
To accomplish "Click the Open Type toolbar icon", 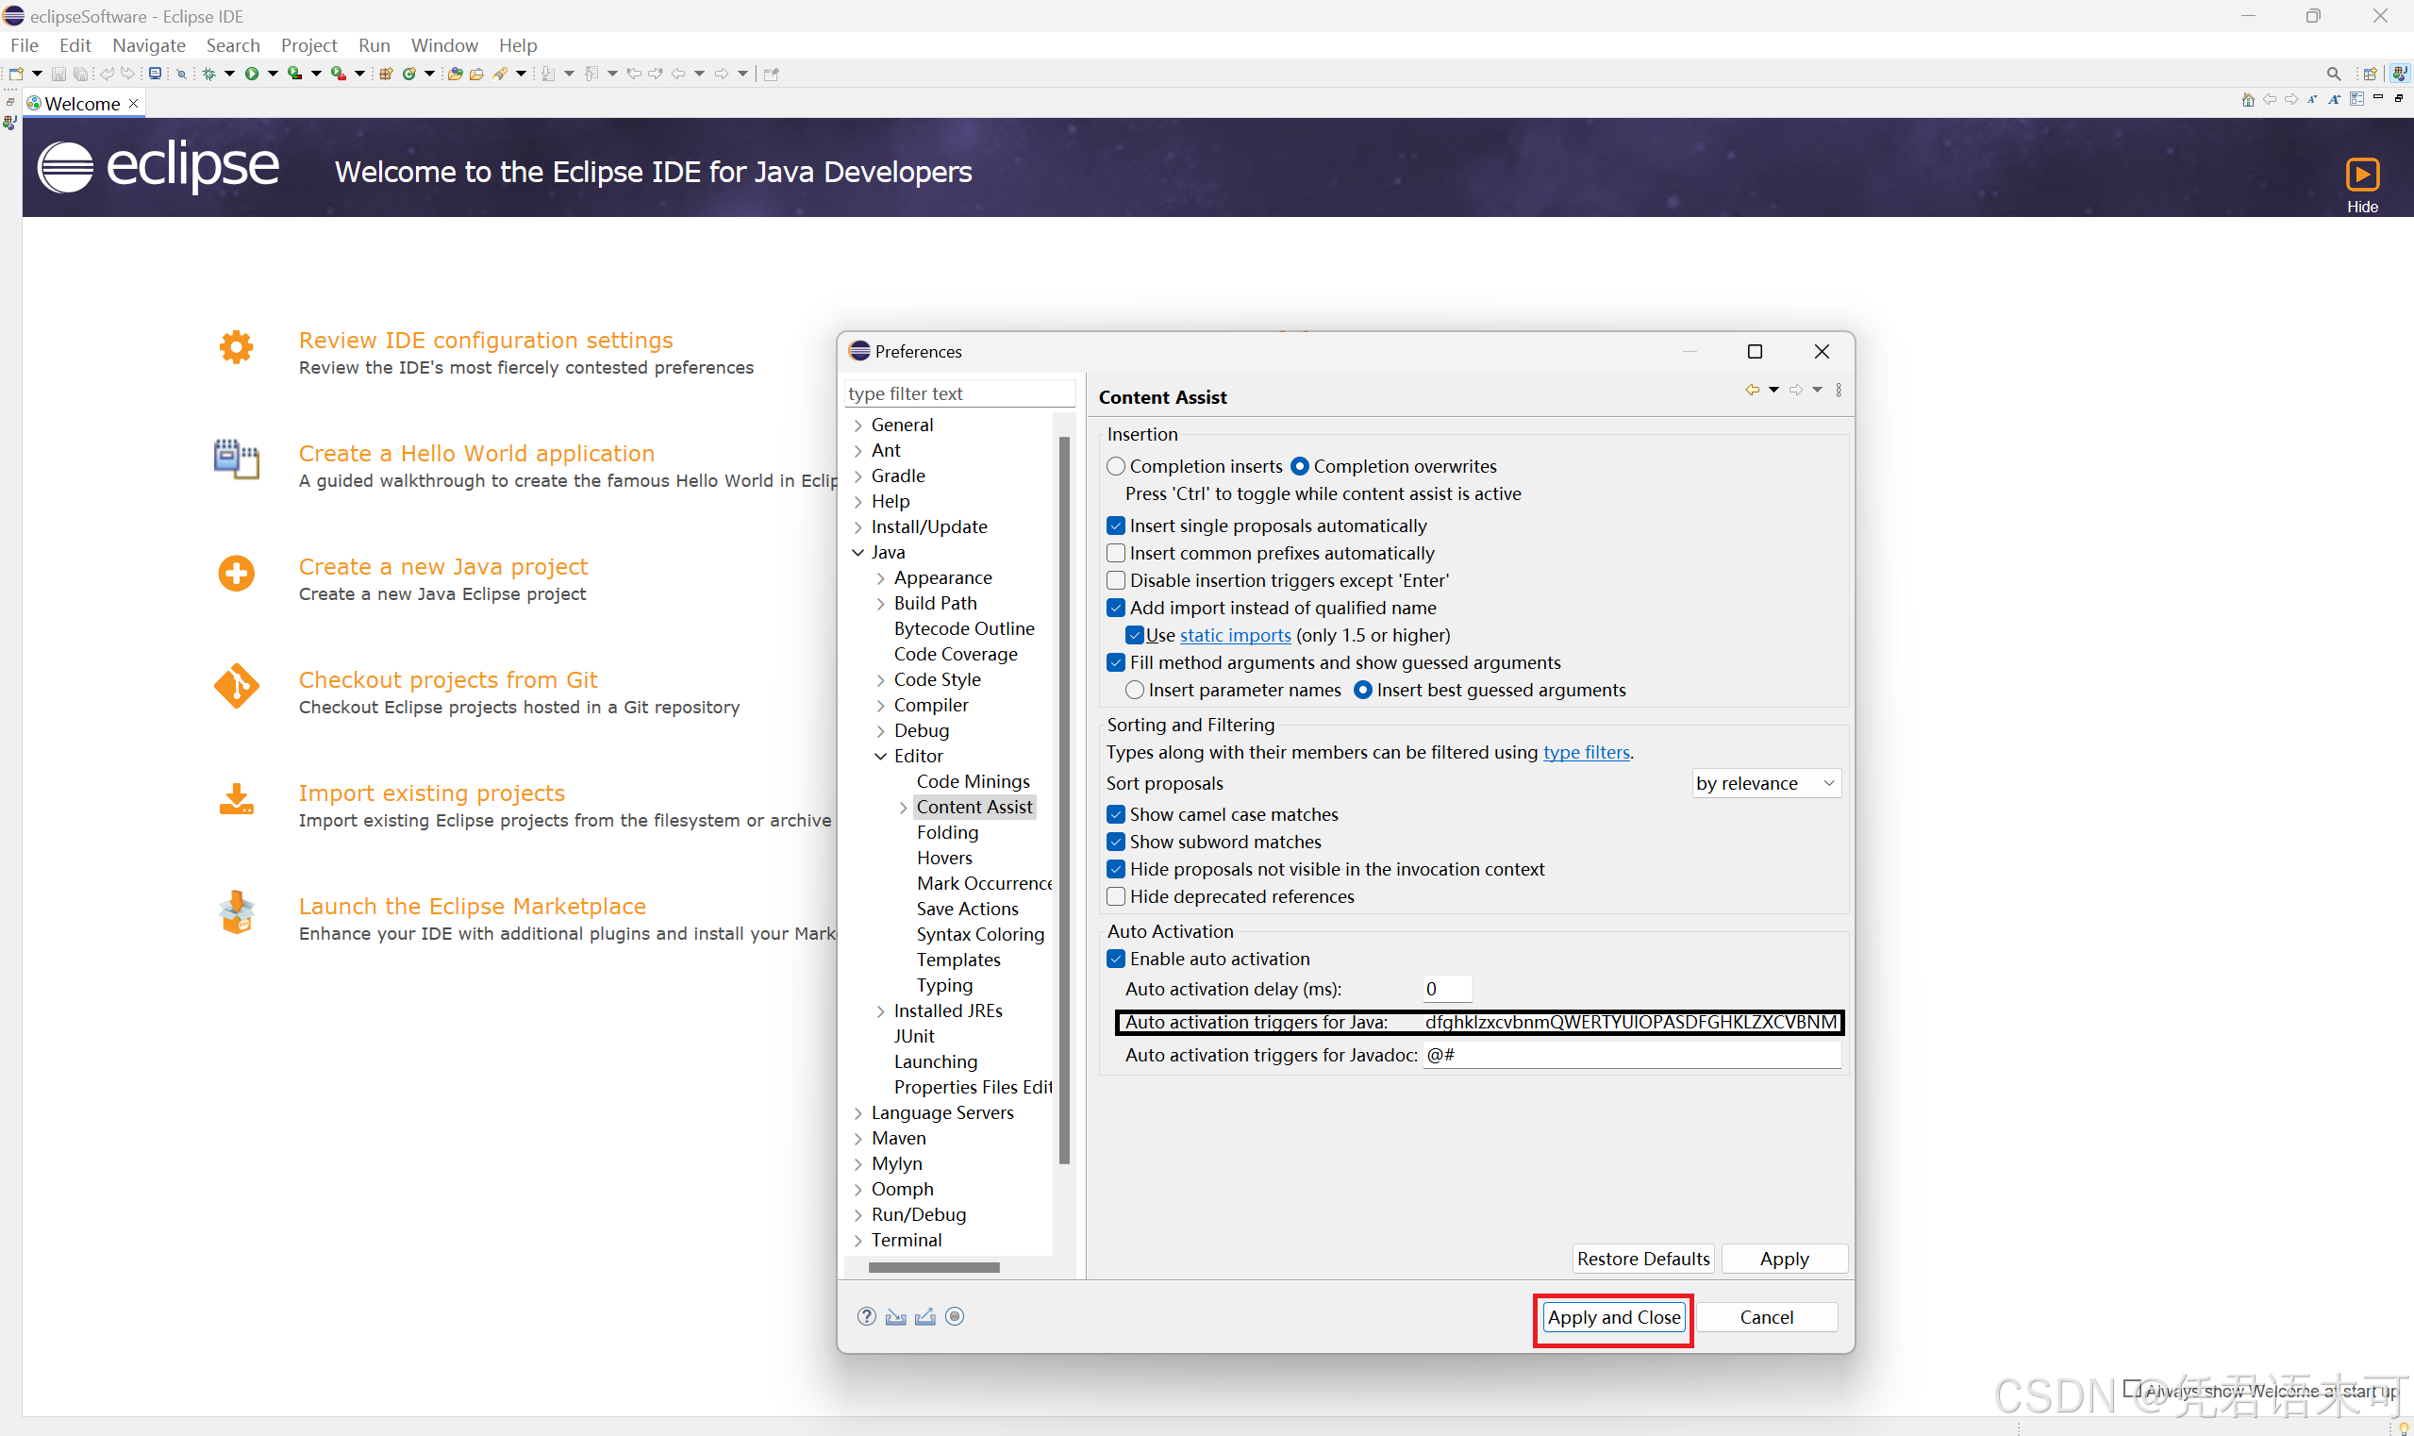I will tap(455, 74).
